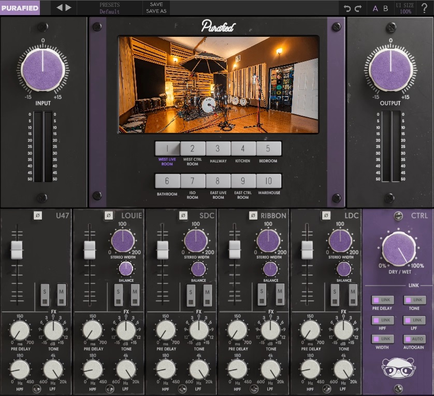Toggle the PRE DELAY link button
Image resolution: width=434 pixels, height=396 pixels.
(x=383, y=300)
